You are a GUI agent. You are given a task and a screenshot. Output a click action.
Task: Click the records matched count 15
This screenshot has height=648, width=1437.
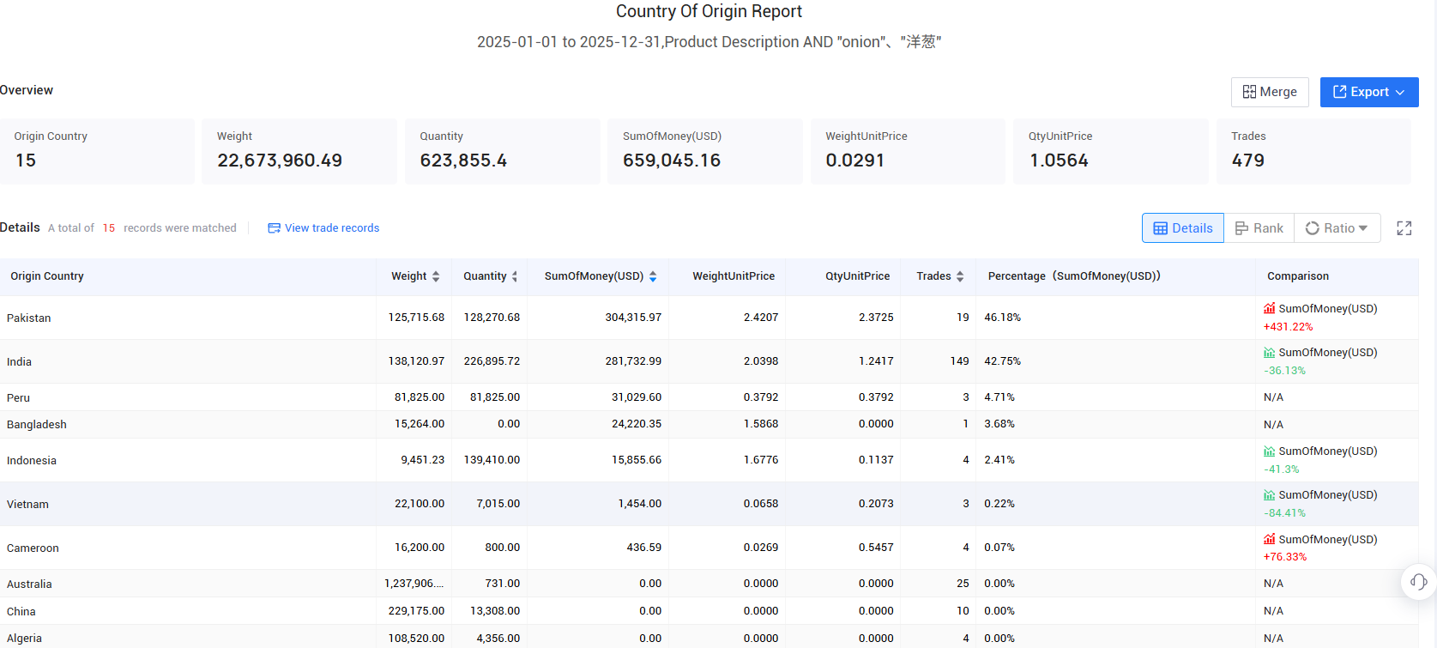(x=109, y=228)
